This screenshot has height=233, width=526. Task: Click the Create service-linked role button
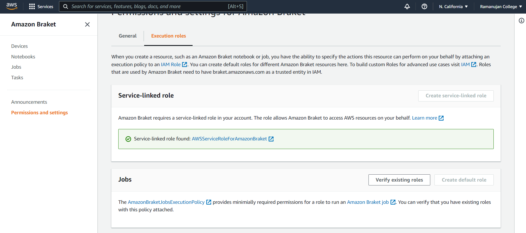coord(456,96)
